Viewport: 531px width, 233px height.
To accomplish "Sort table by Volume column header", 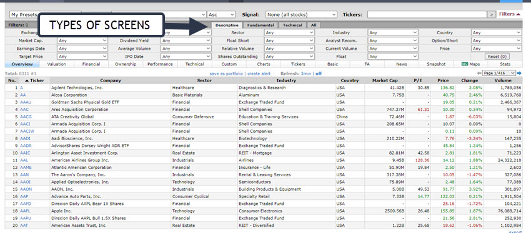I will (502, 81).
